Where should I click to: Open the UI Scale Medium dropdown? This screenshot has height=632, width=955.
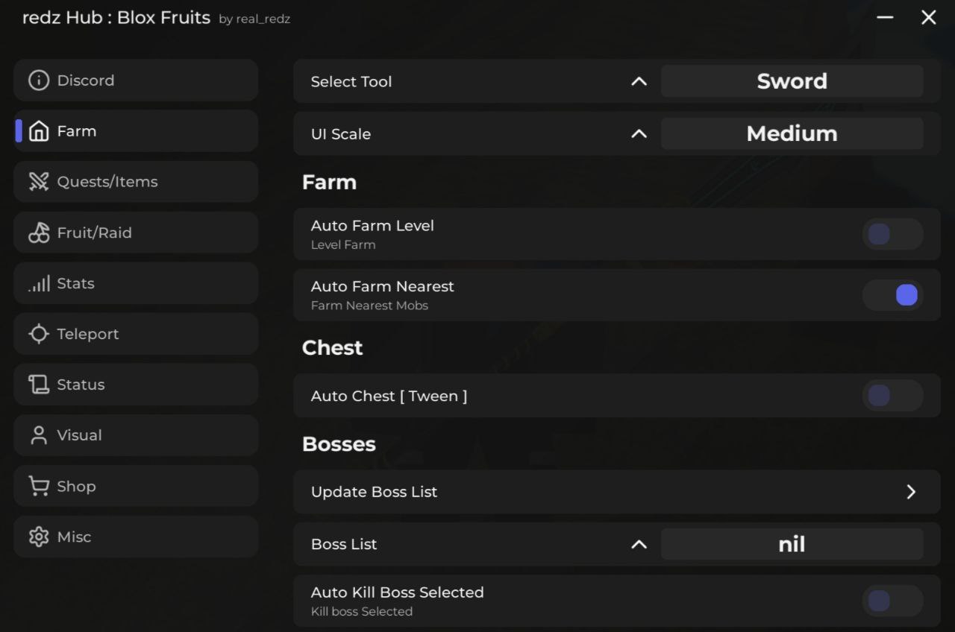point(792,134)
